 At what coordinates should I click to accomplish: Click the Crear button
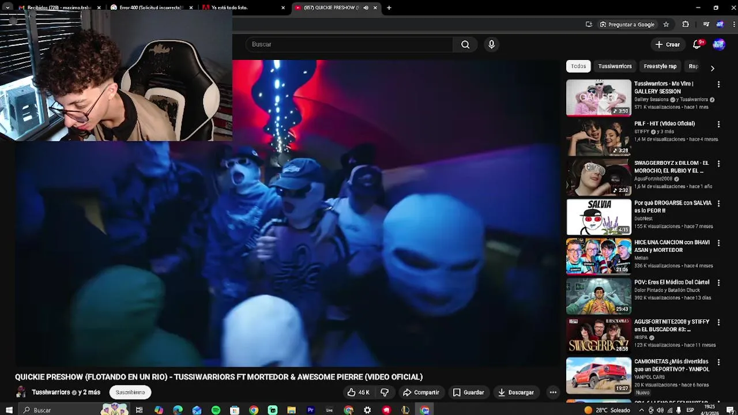click(667, 44)
